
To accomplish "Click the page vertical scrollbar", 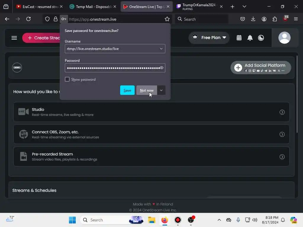I will 297,94.
